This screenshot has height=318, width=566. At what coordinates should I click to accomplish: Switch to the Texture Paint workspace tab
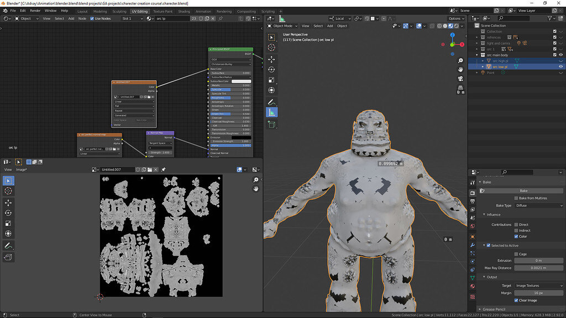[163, 11]
